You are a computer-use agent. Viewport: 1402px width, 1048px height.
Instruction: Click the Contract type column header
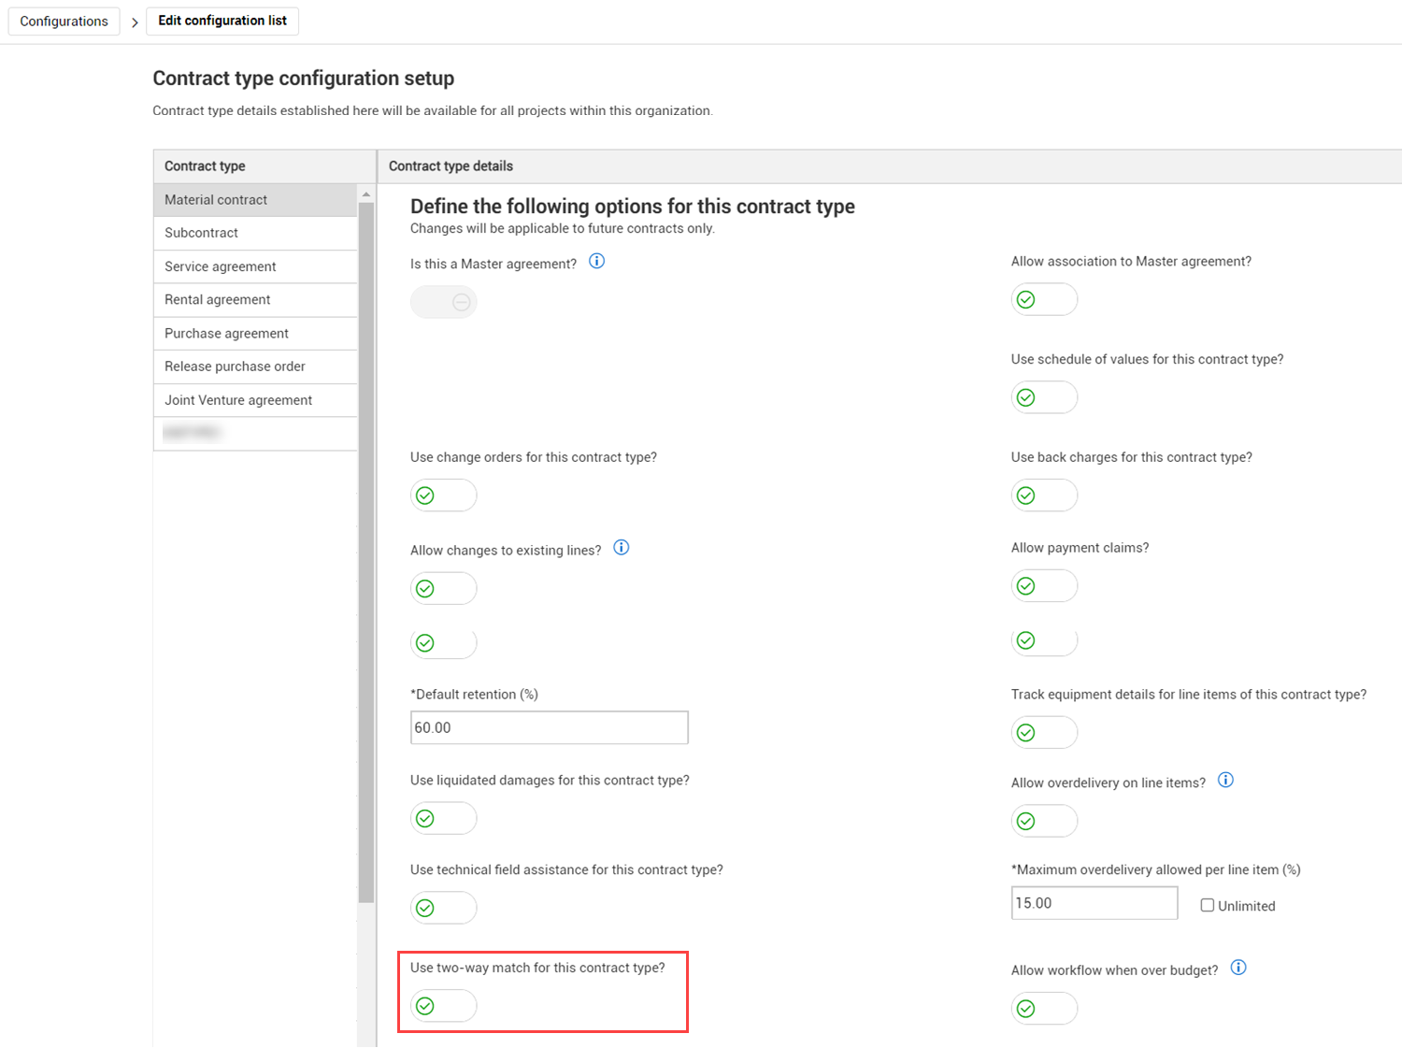[x=265, y=166]
